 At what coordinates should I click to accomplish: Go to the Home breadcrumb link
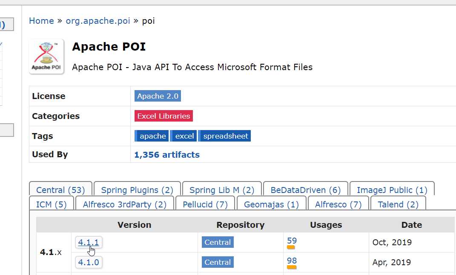pyautogui.click(x=41, y=21)
